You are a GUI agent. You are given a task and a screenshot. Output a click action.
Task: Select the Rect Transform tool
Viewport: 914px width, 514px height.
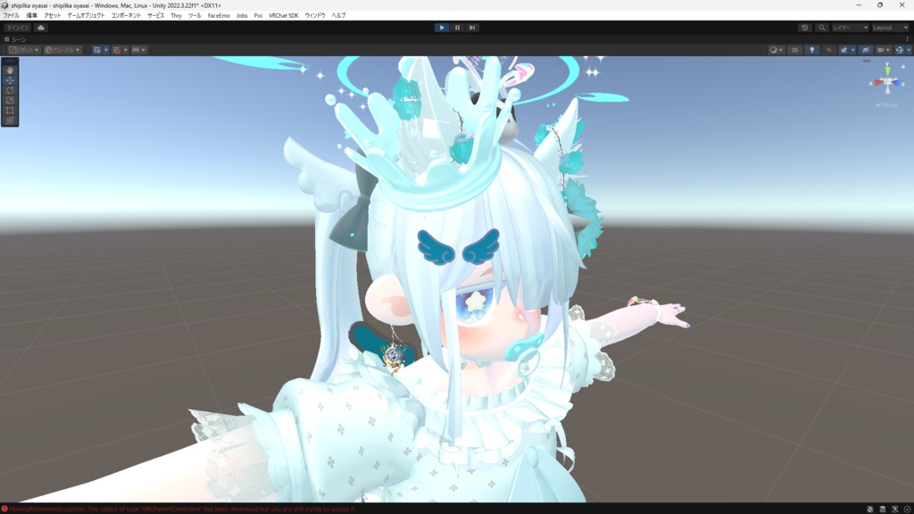tap(8, 110)
